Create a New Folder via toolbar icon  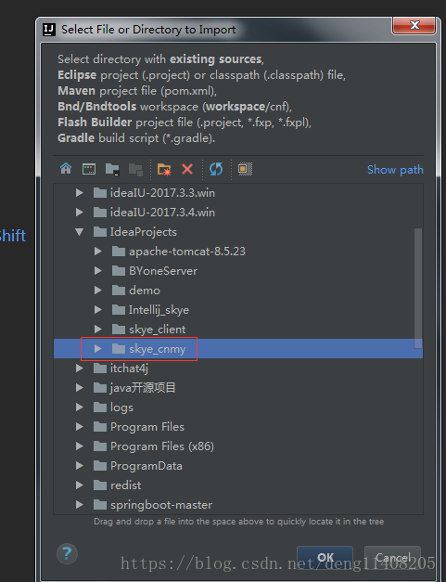(164, 169)
